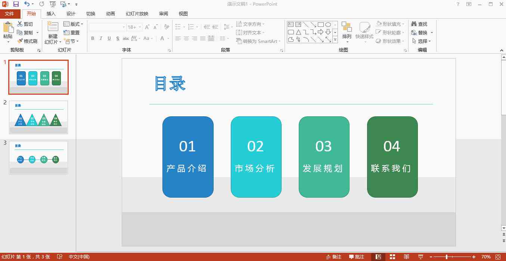Expand the shapes gallery More arrow

click(x=335, y=40)
